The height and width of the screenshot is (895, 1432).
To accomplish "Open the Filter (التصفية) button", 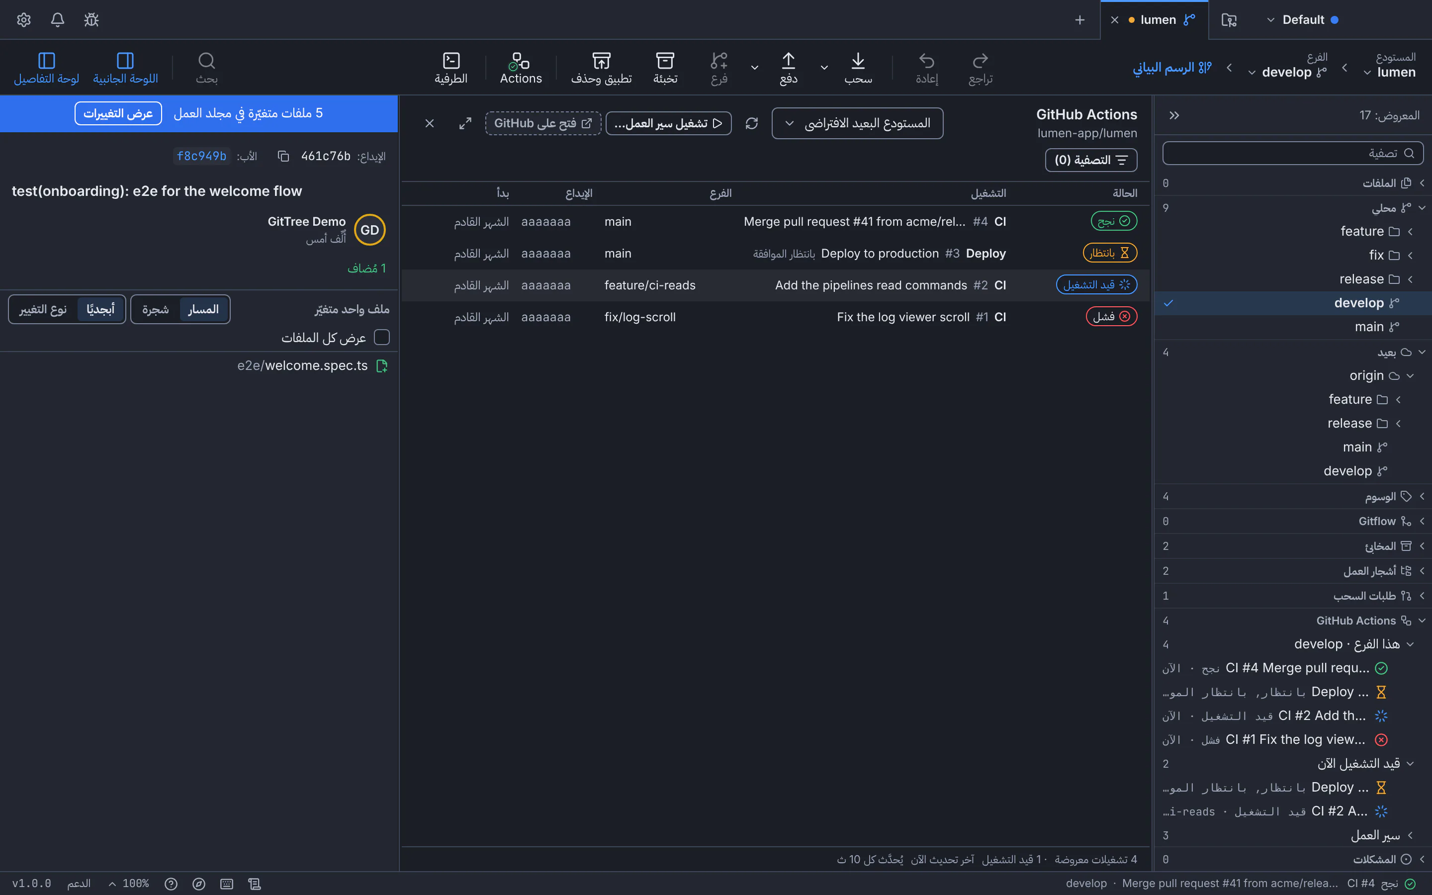I will pyautogui.click(x=1091, y=160).
